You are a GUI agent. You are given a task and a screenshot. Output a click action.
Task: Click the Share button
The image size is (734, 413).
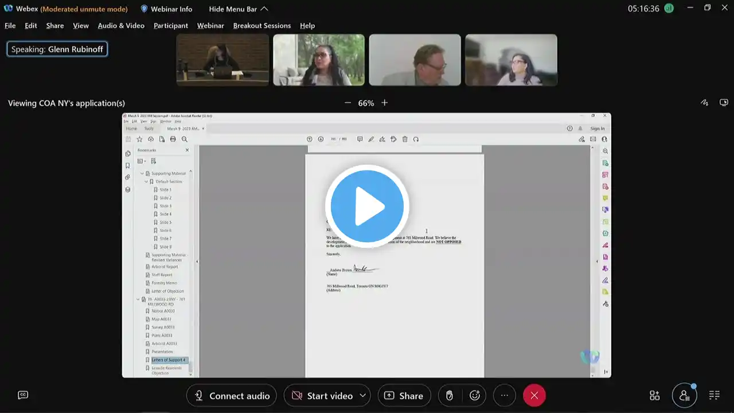tap(404, 396)
